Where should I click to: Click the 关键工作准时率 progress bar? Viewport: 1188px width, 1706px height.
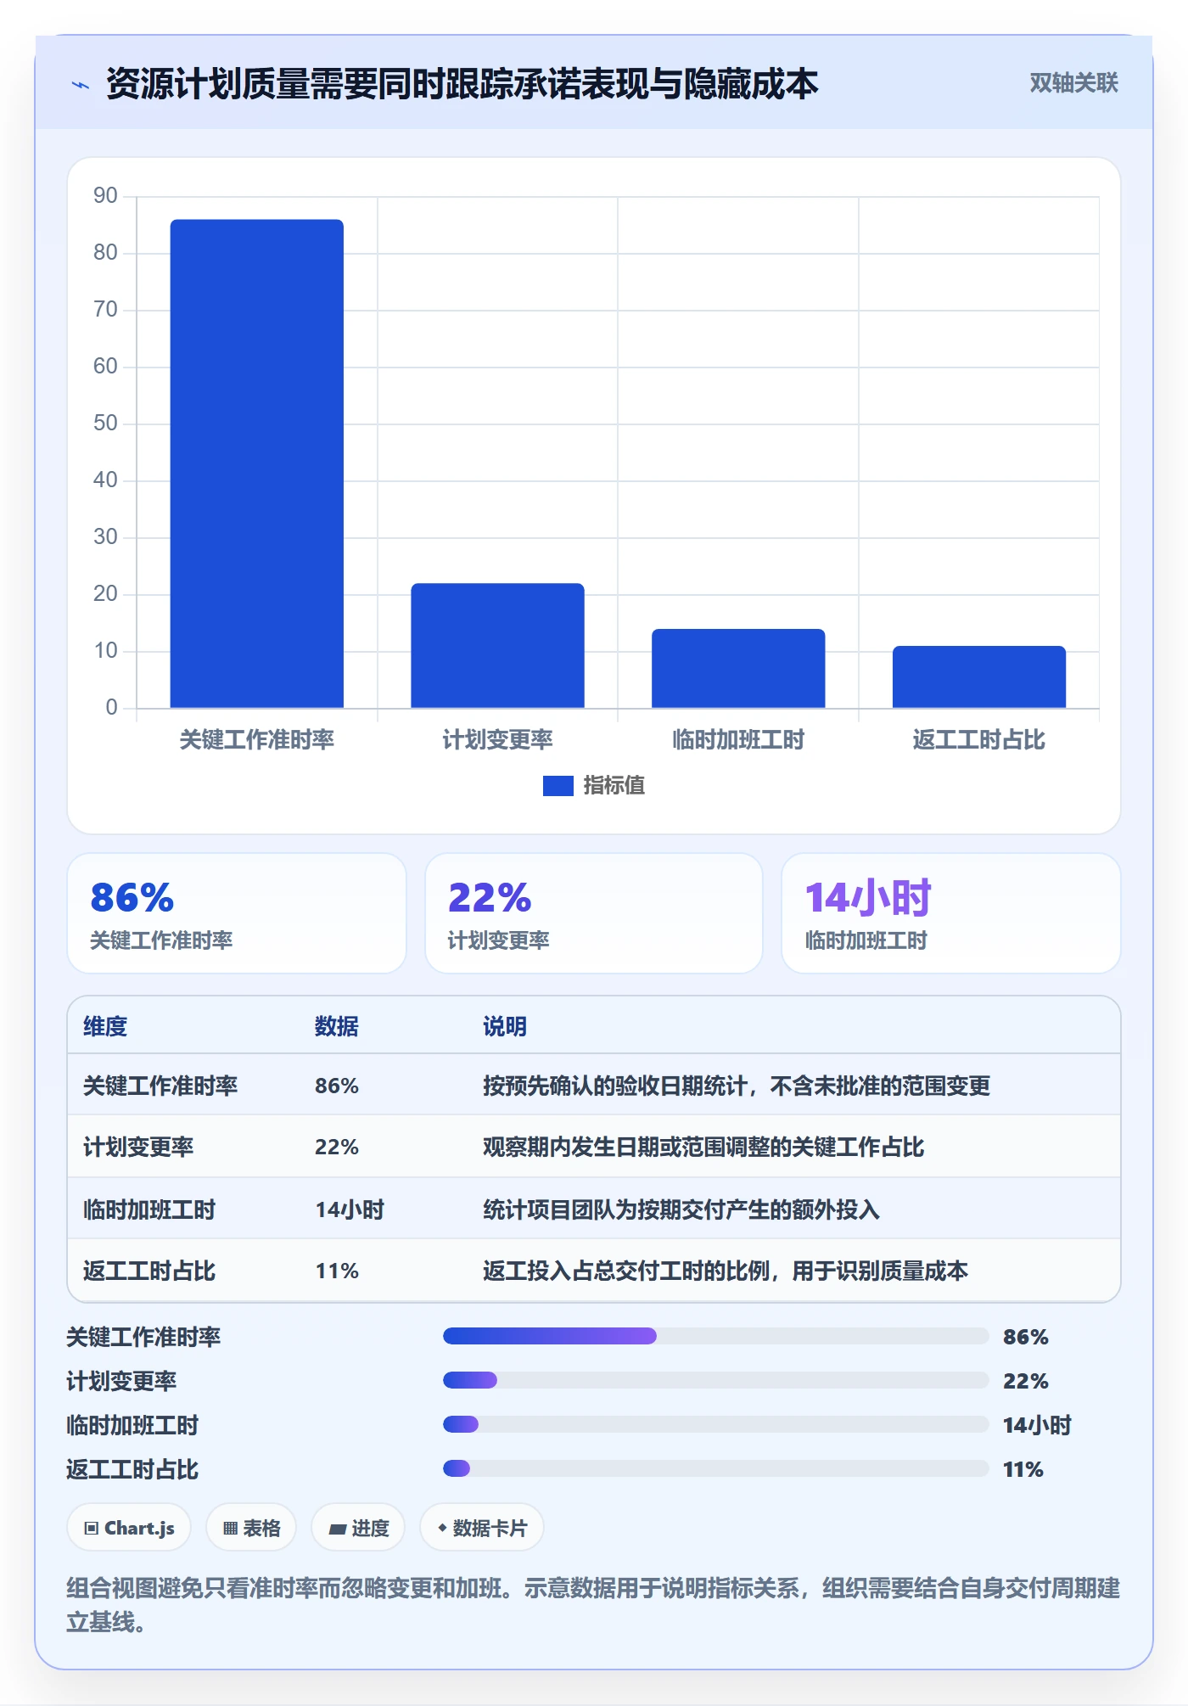point(715,1336)
